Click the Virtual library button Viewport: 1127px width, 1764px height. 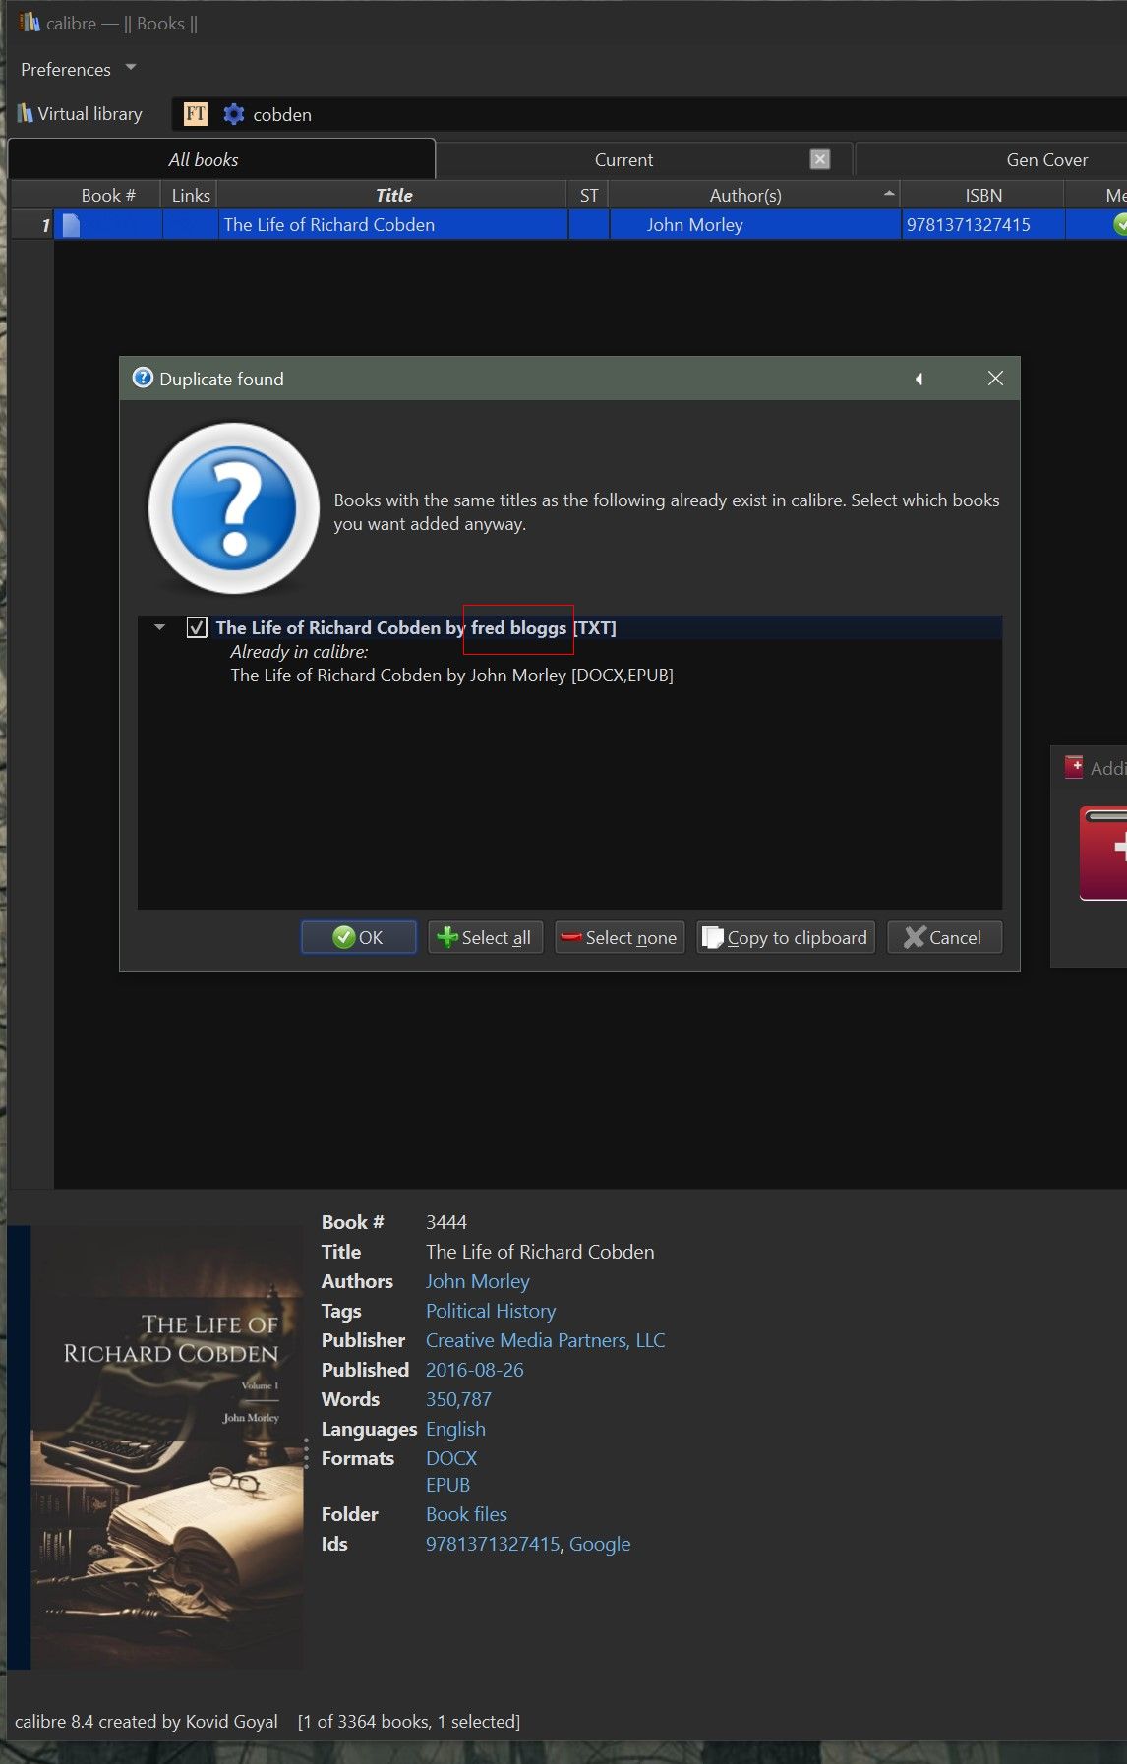80,114
